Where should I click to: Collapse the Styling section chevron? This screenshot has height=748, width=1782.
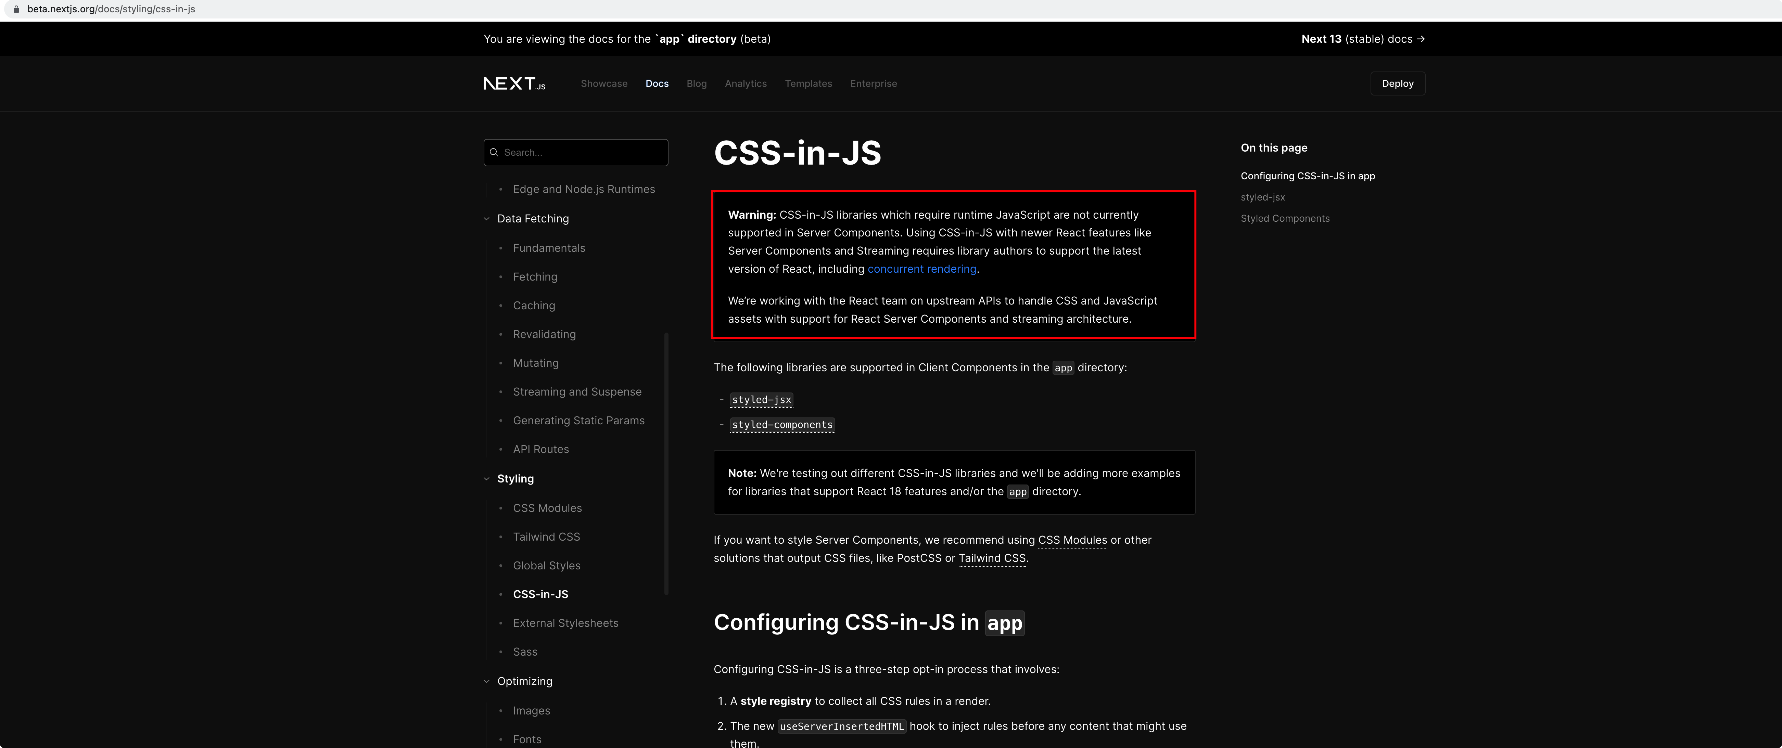pos(486,478)
